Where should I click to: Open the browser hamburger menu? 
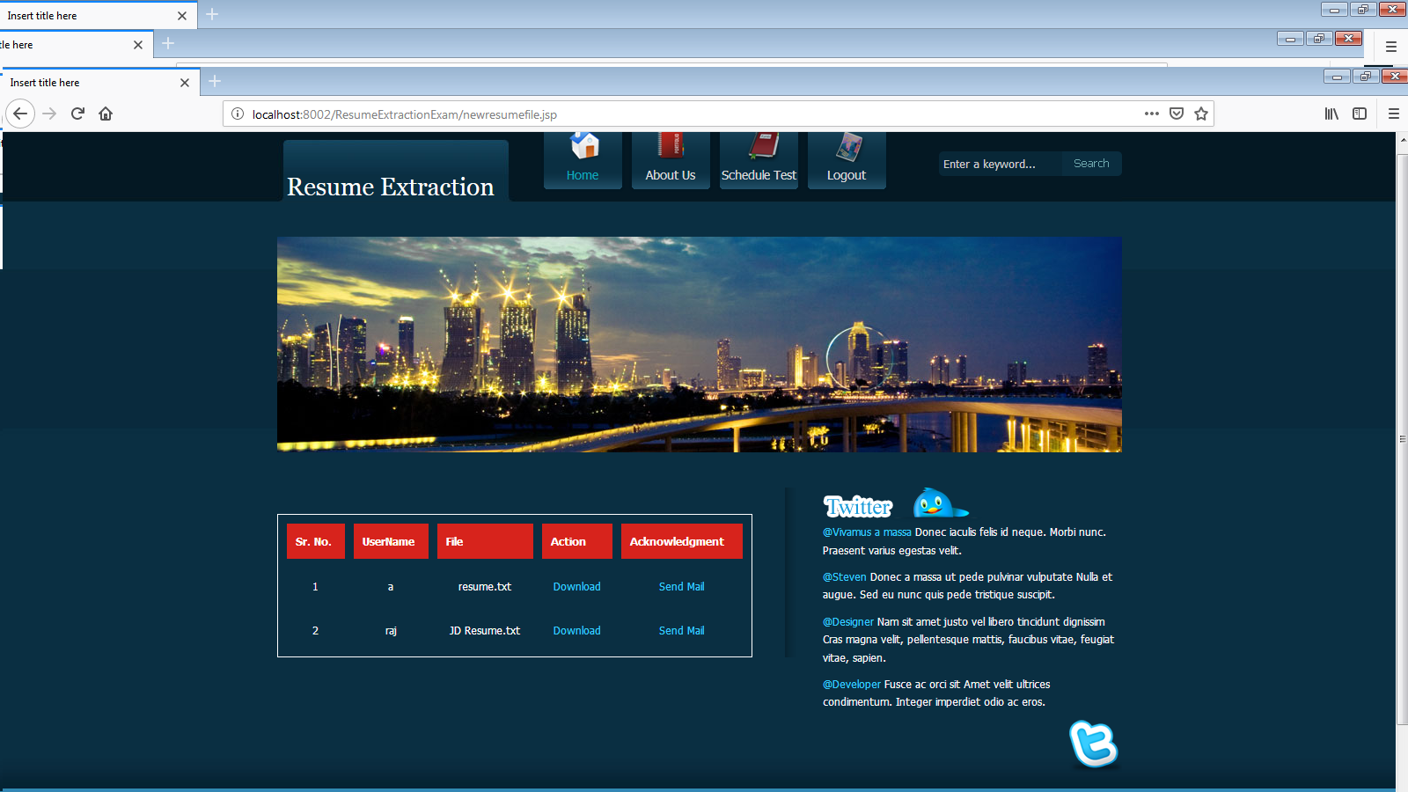pyautogui.click(x=1394, y=114)
